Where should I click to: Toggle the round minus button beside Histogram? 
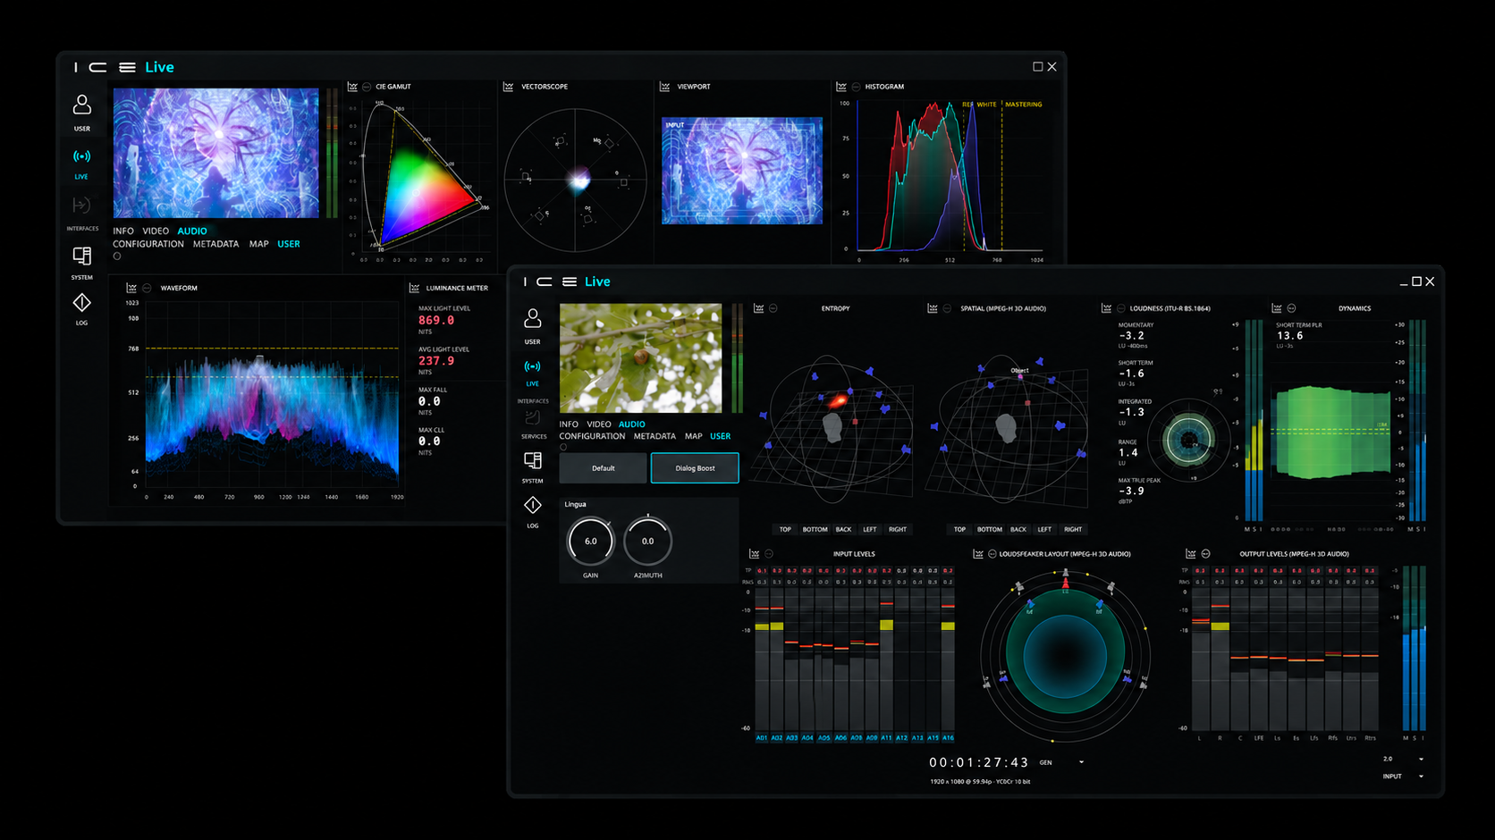click(856, 87)
